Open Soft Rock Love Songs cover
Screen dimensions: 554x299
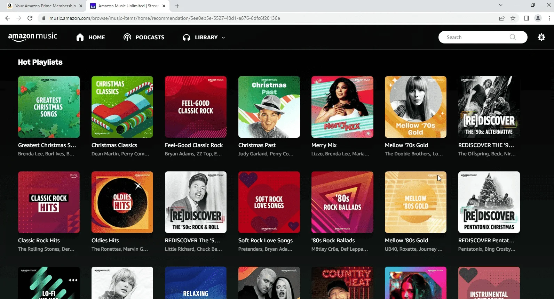[269, 202]
